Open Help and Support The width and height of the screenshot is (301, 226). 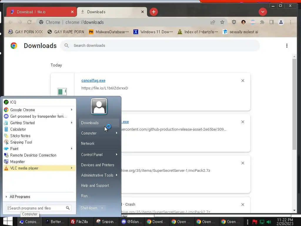click(99, 185)
